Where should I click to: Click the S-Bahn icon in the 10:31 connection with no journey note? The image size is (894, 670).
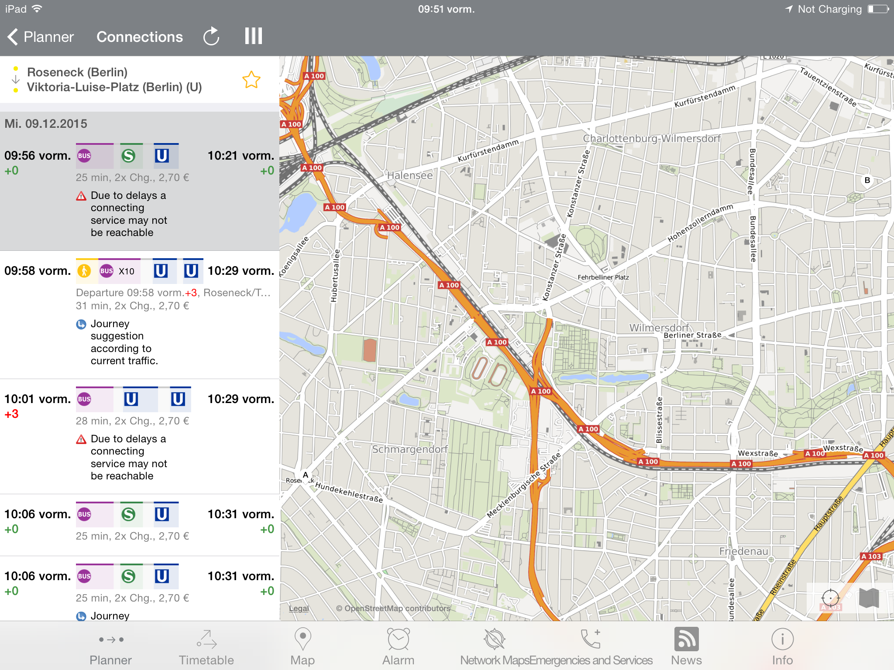pyautogui.click(x=128, y=514)
